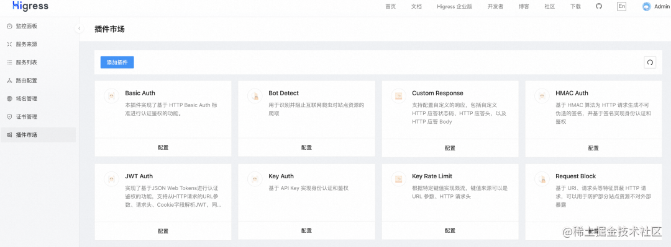671x247 pixels.
Task: Click 配置 under Bot Detect
Action: point(306,147)
